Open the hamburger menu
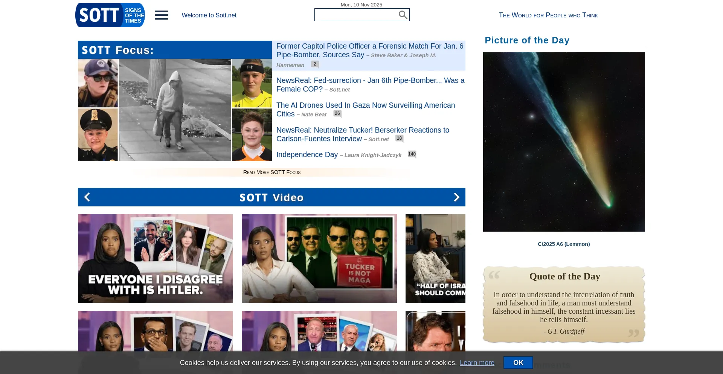 tap(161, 15)
